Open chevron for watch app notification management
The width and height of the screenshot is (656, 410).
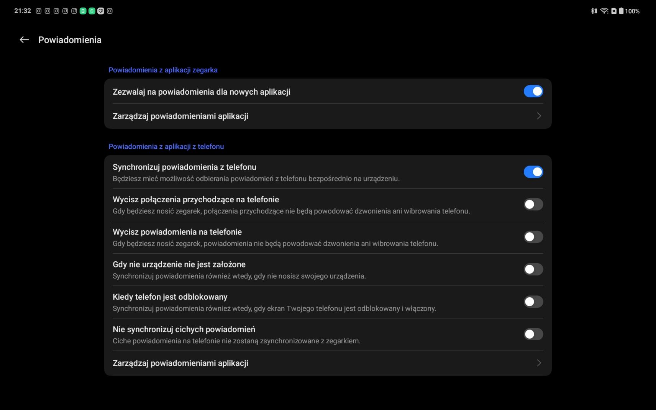[x=539, y=116]
